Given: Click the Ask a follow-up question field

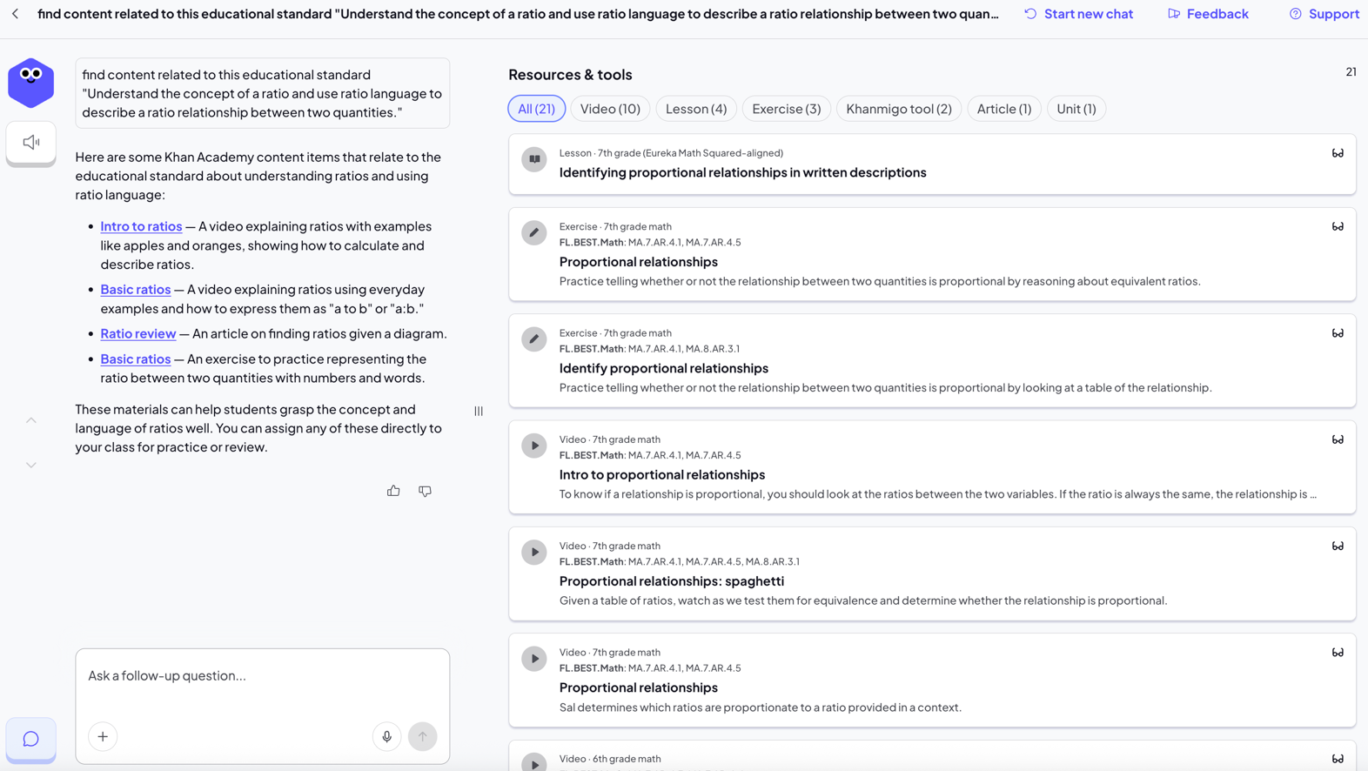Looking at the screenshot, I should (x=262, y=676).
